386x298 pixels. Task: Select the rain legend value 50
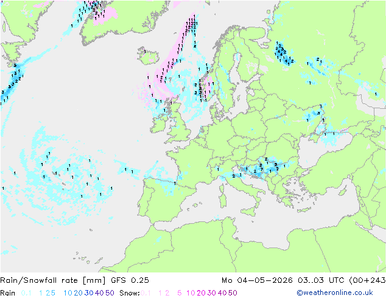110,293
